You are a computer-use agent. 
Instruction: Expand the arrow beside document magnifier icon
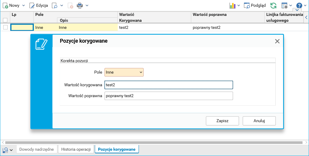click(x=62, y=6)
